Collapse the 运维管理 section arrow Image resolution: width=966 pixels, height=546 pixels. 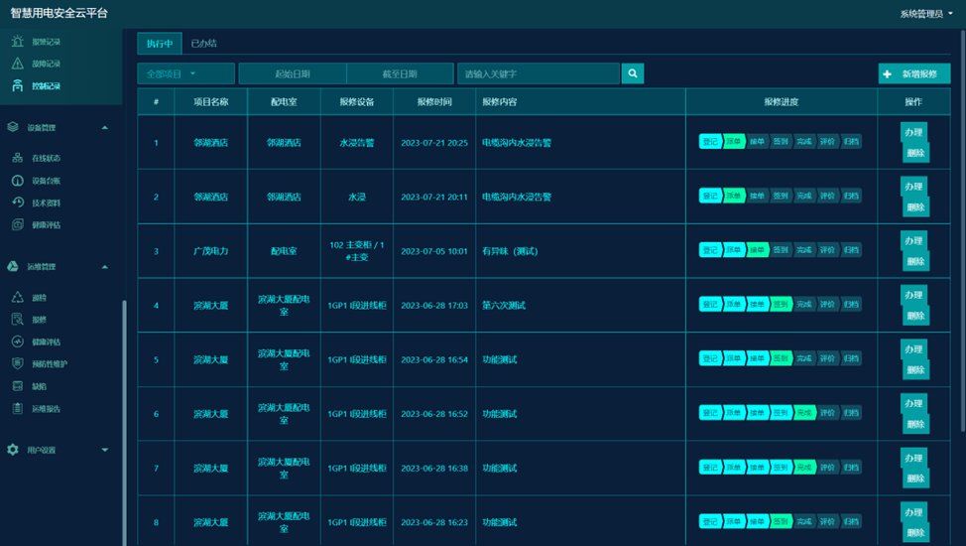[105, 267]
